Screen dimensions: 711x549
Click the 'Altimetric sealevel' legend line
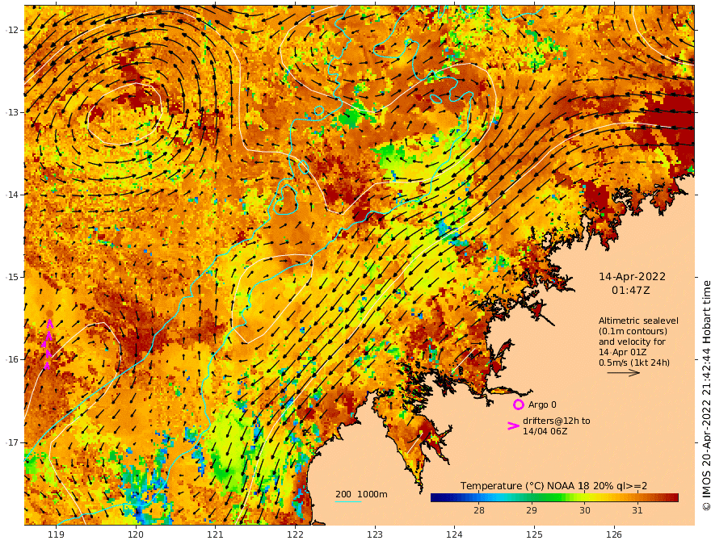(638, 321)
